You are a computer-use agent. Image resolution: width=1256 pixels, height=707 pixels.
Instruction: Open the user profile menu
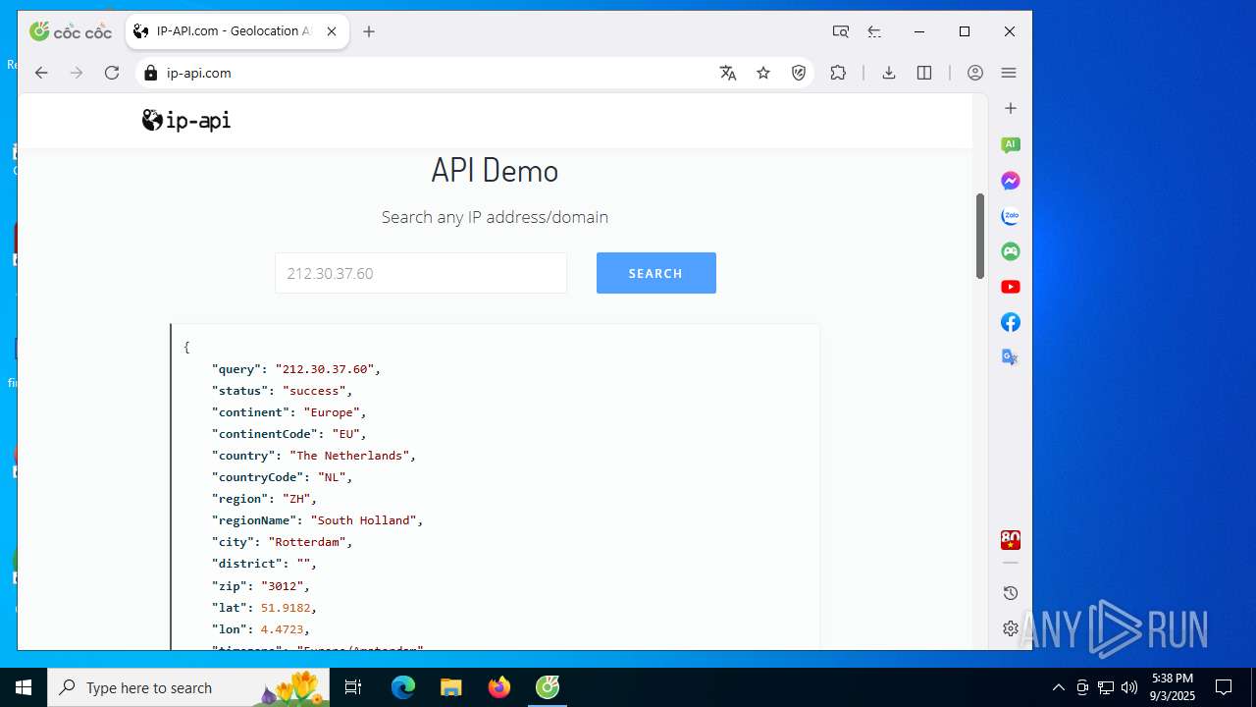coord(975,73)
